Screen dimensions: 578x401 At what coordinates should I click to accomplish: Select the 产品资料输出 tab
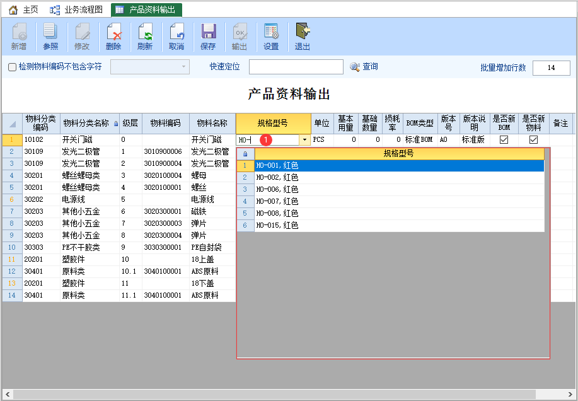point(147,10)
